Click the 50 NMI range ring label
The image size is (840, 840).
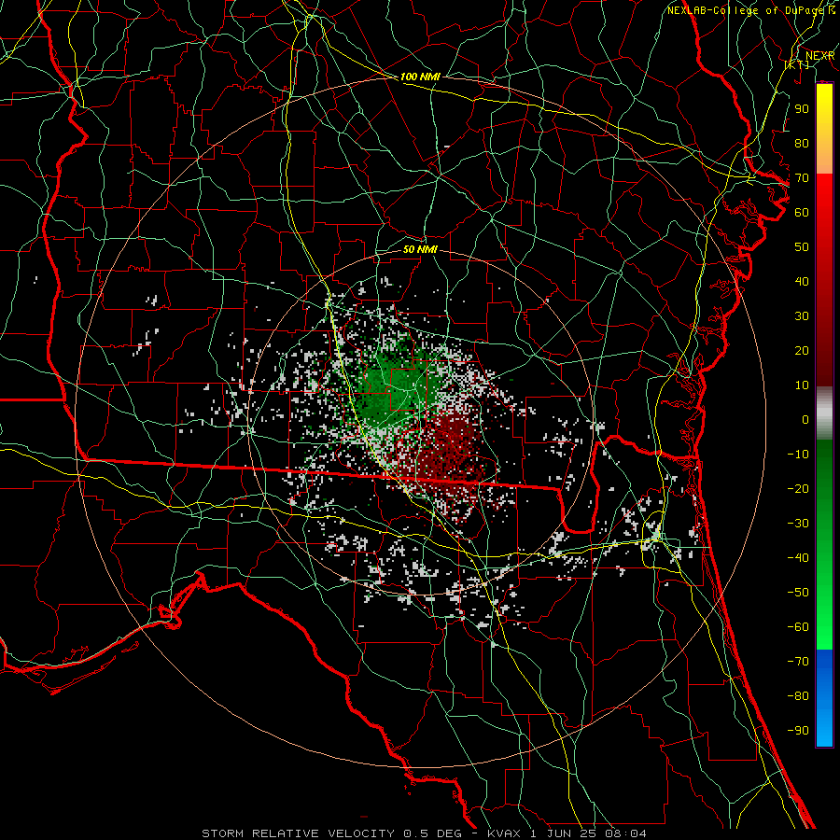tap(421, 249)
